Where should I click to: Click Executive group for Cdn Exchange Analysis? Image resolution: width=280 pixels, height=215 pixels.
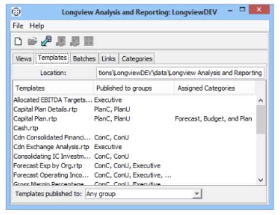(x=108, y=147)
